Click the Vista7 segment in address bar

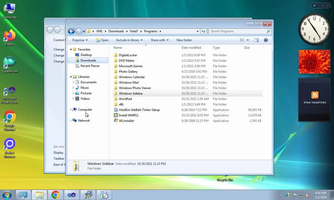pyautogui.click(x=134, y=31)
